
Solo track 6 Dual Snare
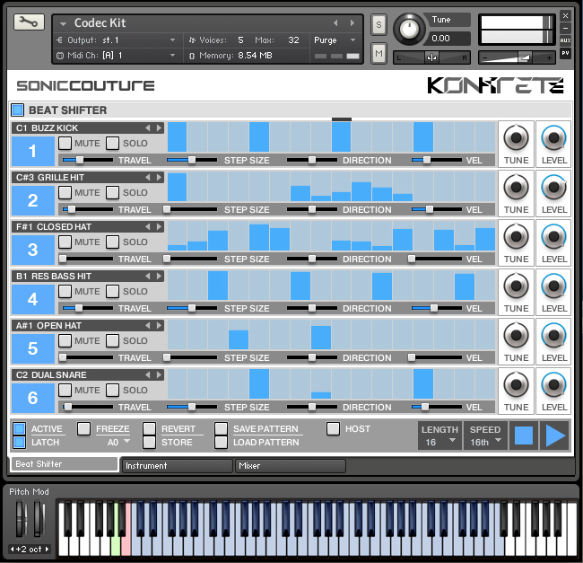tap(112, 390)
